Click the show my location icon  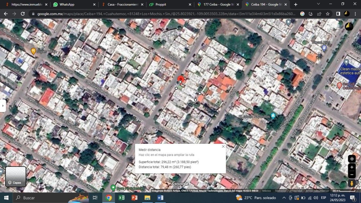(x=352, y=159)
